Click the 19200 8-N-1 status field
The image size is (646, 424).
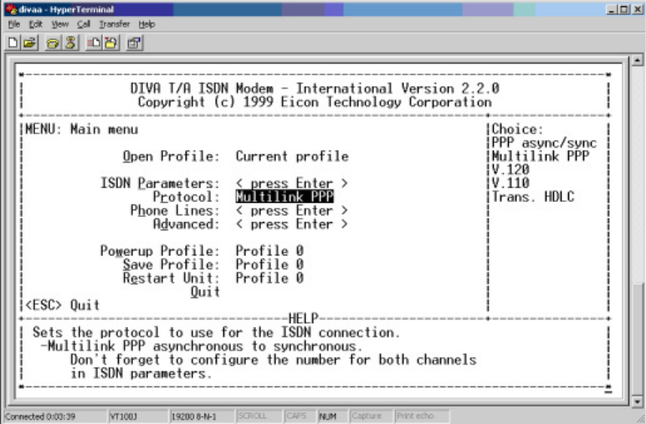[201, 416]
